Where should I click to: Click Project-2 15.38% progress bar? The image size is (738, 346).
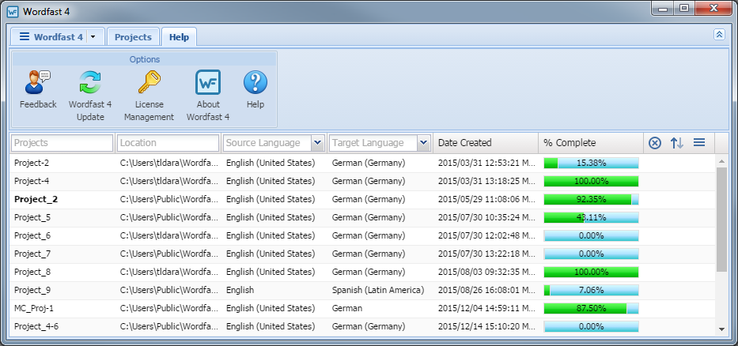pos(591,164)
